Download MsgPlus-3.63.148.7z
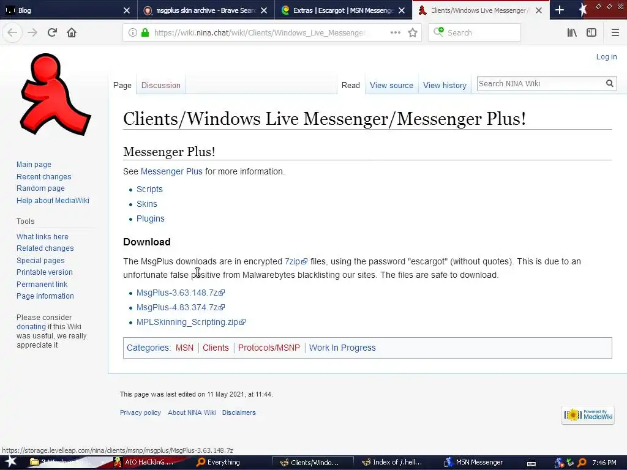The height and width of the screenshot is (470, 627). point(181,293)
